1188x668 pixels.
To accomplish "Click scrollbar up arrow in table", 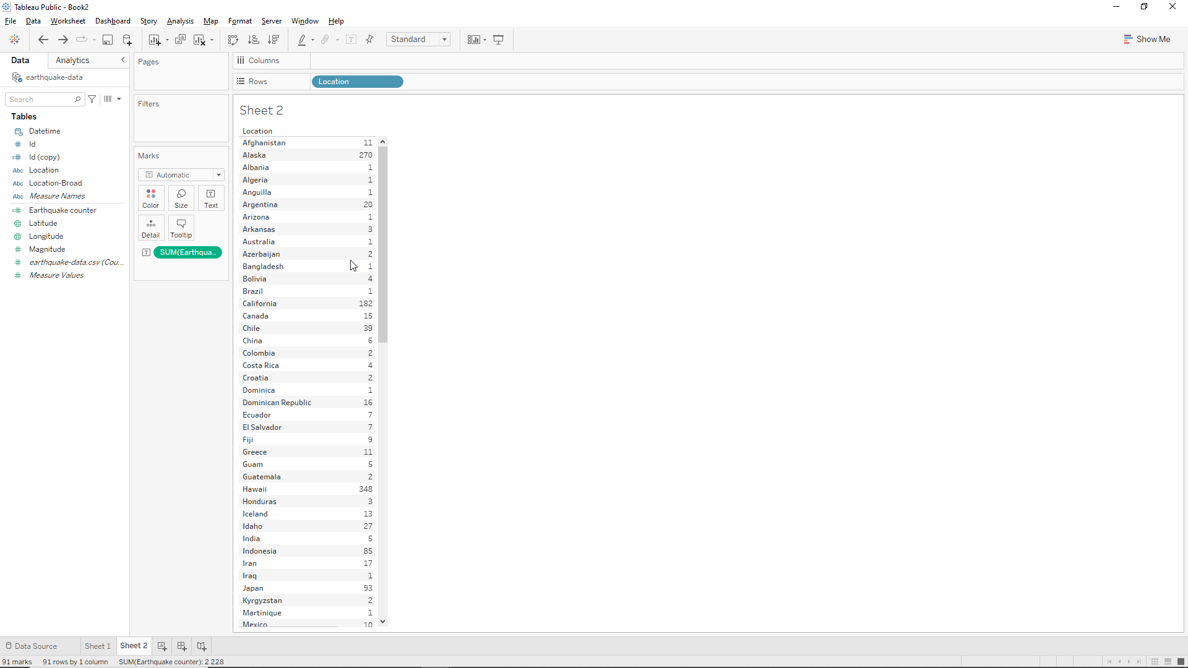I will pos(383,142).
